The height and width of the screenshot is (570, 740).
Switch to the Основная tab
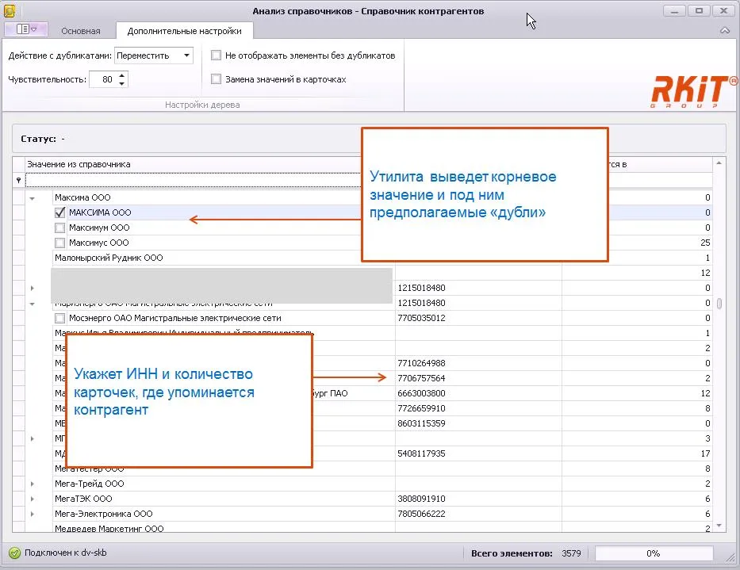tap(80, 31)
